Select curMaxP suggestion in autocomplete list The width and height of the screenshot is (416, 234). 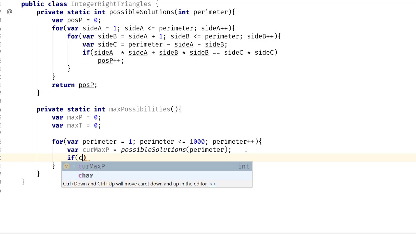coord(157,166)
